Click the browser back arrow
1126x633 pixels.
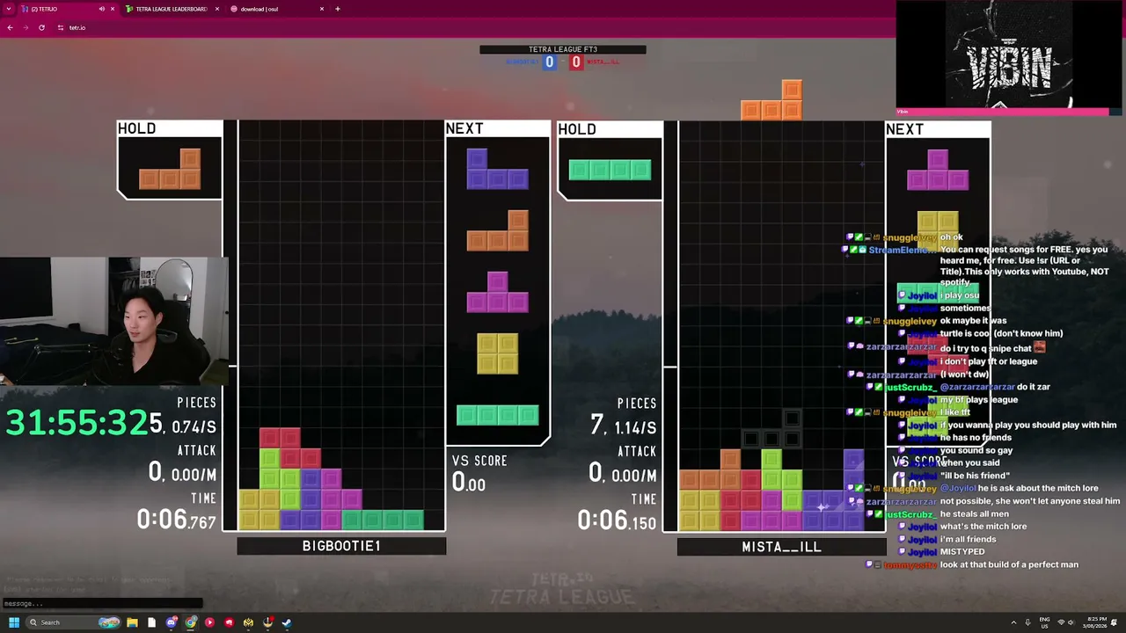(10, 27)
